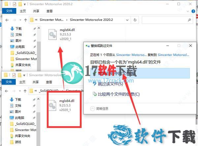
Task: Select Simcenter Mot folder in upper window sidebar
Action: point(24,59)
